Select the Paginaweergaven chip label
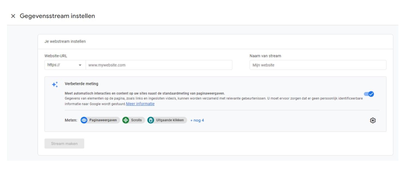 pyautogui.click(x=103, y=120)
